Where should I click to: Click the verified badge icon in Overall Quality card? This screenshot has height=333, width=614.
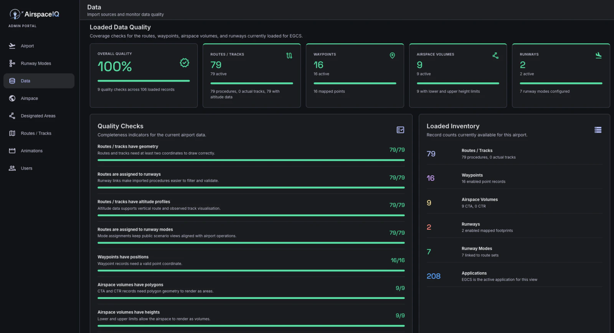tap(185, 63)
